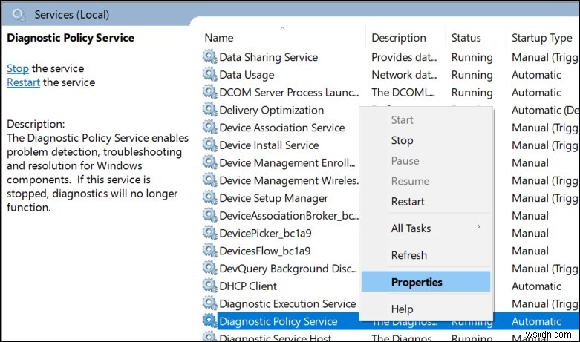Click the gear icon beside Data Usage
Screen dimensions: 580x342
209,75
